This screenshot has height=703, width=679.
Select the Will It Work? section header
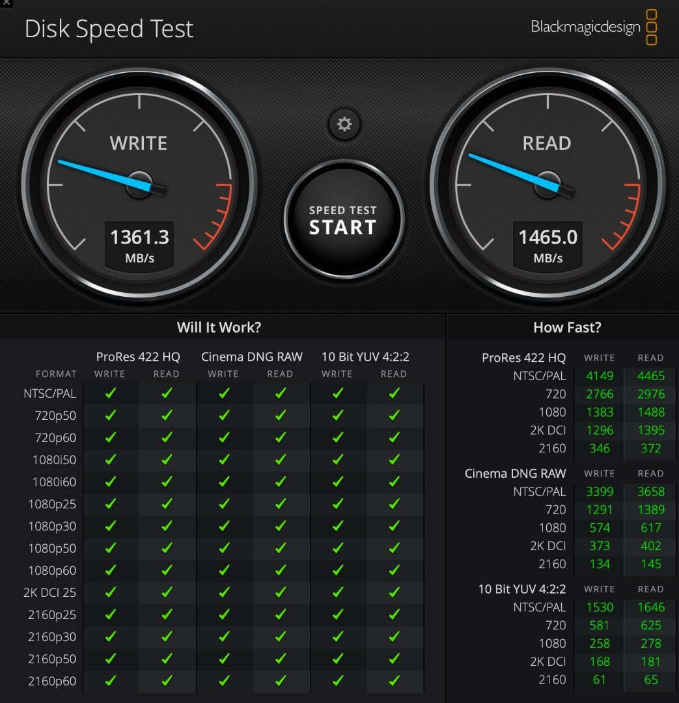pyautogui.click(x=219, y=327)
